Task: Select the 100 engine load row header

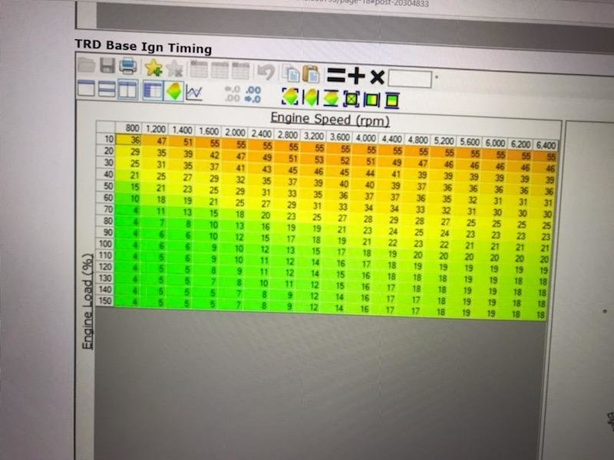Action: pos(105,244)
